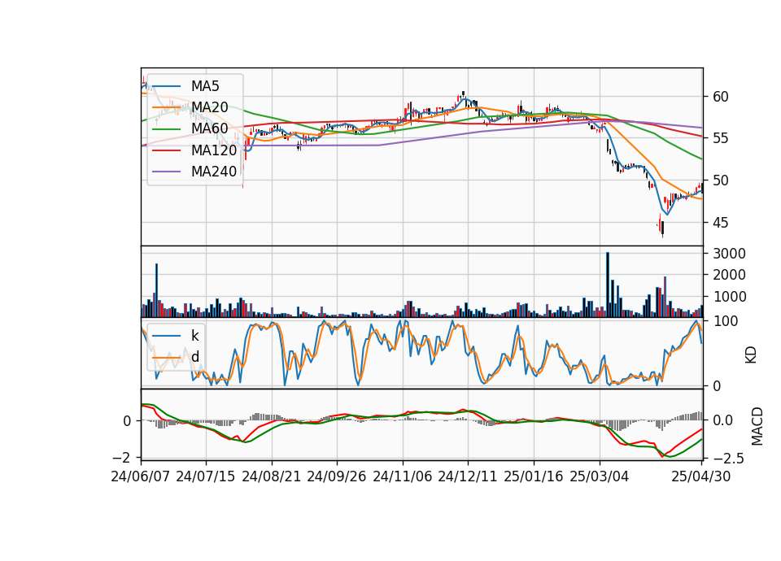Click the 24/11/06 date tick label
The image size is (781, 561).
[403, 476]
